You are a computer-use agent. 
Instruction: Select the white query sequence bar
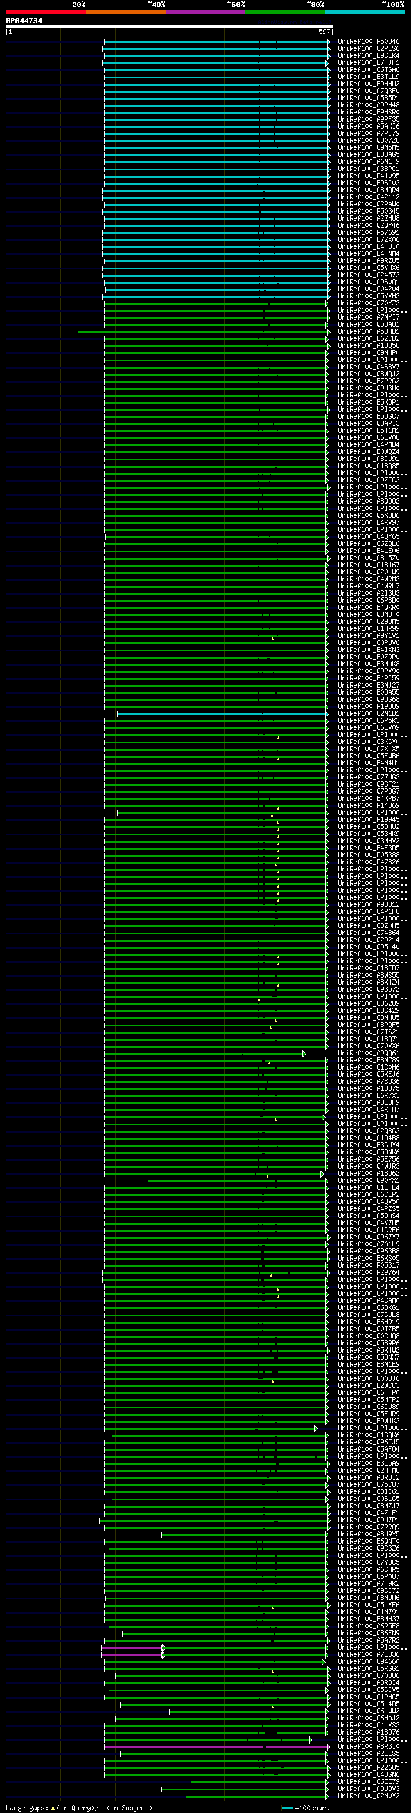(x=170, y=26)
